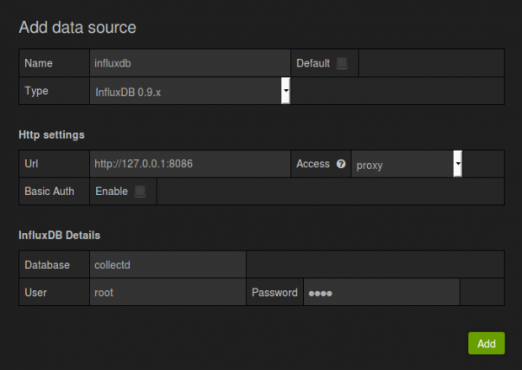This screenshot has height=370, width=522.
Task: Click the Default label text
Action: coord(313,63)
